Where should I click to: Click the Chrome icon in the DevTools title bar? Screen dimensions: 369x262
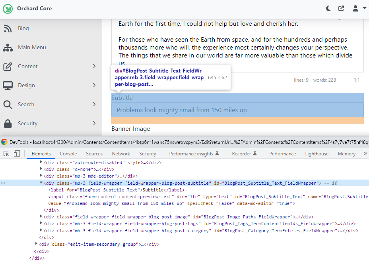click(x=4, y=142)
